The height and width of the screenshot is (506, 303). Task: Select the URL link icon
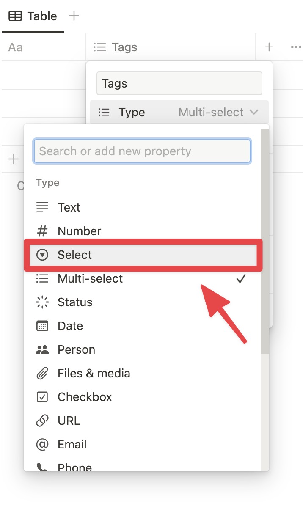[42, 421]
